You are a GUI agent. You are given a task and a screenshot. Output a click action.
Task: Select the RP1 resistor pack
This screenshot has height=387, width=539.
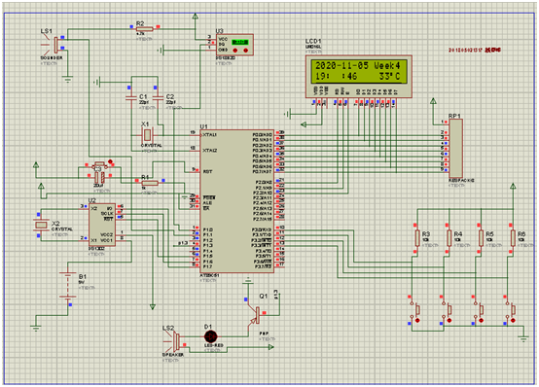[x=455, y=149]
